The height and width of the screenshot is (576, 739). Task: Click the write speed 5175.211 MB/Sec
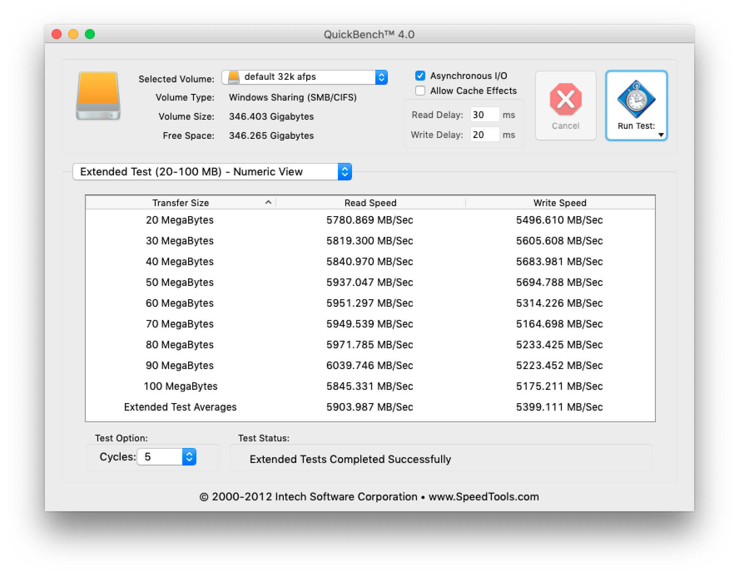(x=560, y=386)
